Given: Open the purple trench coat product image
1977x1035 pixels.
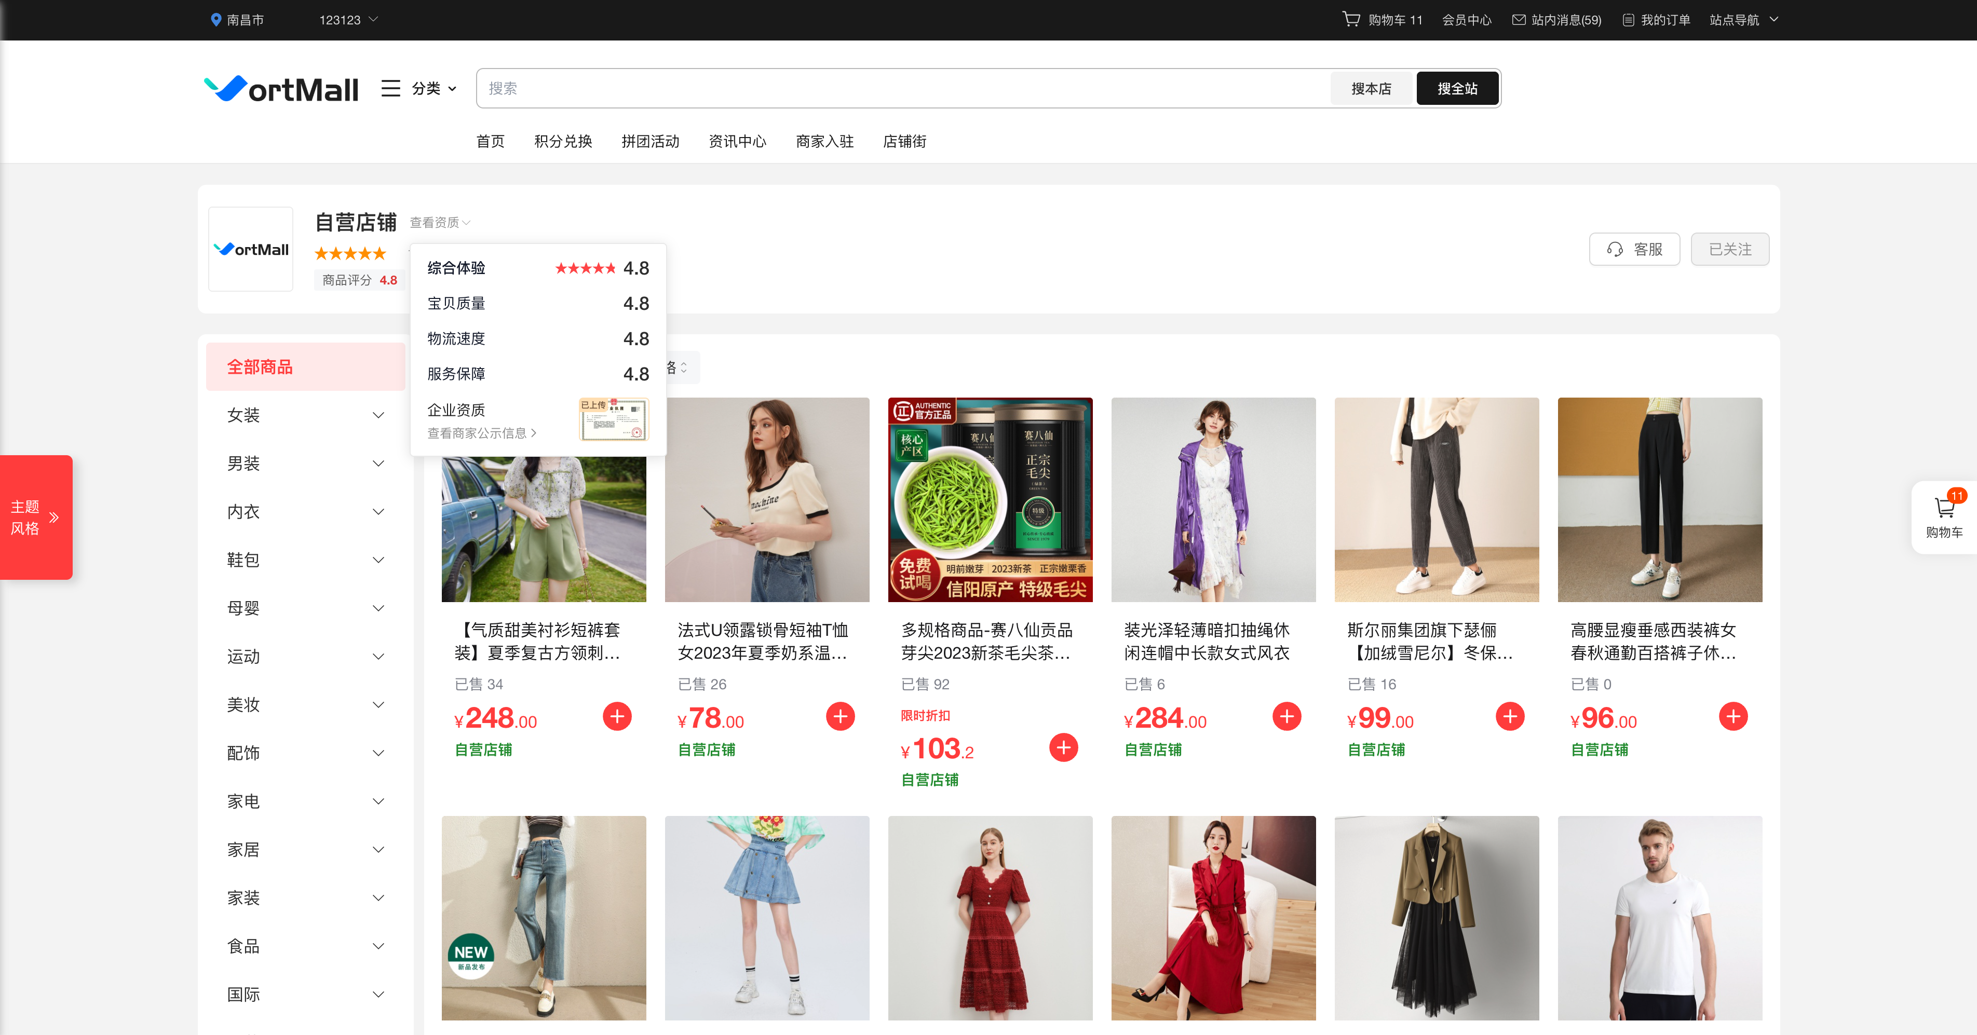Looking at the screenshot, I should [1213, 499].
